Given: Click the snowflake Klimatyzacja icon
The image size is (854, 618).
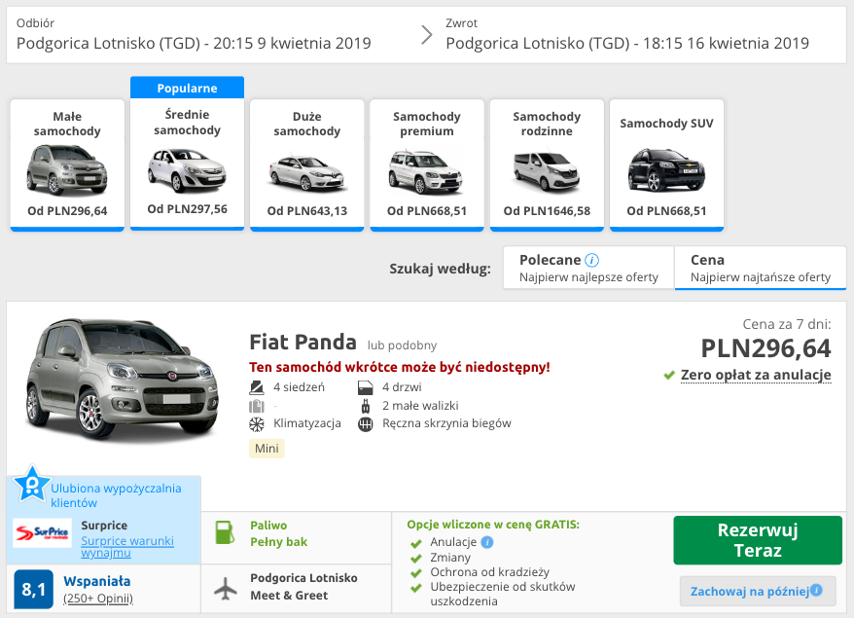Looking at the screenshot, I should pos(257,424).
